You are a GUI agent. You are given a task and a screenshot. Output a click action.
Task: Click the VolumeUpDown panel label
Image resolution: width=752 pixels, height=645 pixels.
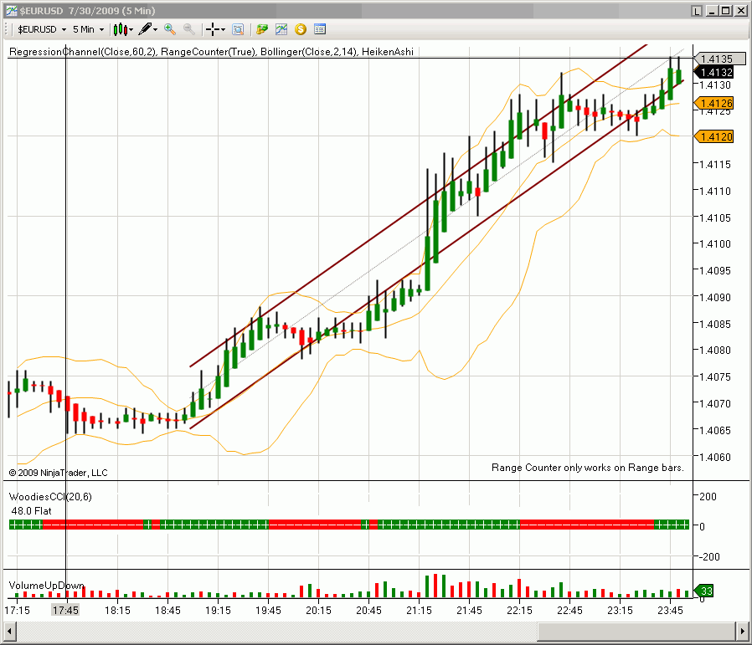point(47,585)
